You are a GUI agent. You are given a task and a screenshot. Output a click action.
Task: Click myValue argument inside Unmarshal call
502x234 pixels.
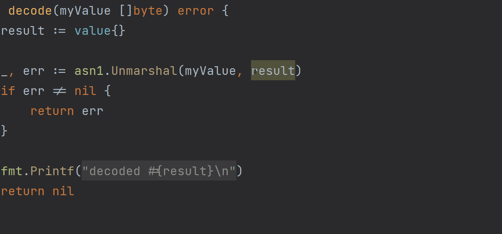(211, 71)
